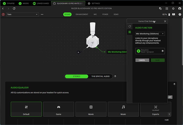Click the Esports preset number 1 badge
This screenshot has height=125, width=183.
pos(169,114)
